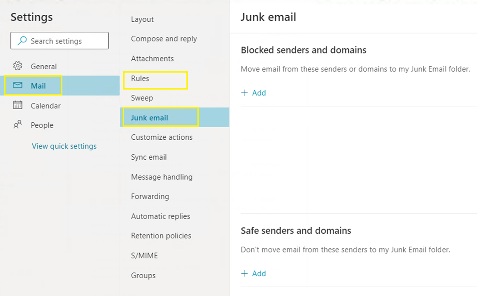Open View quick settings link
The height and width of the screenshot is (296, 477).
(x=64, y=146)
